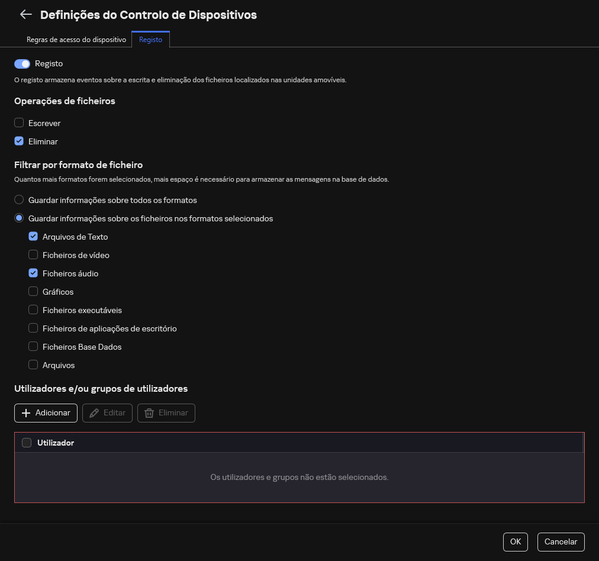Check Ficheiros Base Dados format
599x561 pixels.
click(33, 346)
